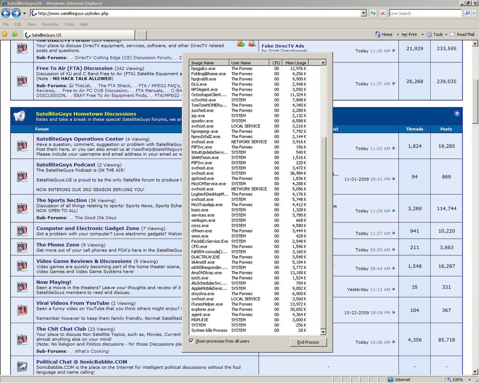Go to last post arrow for Video Game Reviews

tap(394, 268)
